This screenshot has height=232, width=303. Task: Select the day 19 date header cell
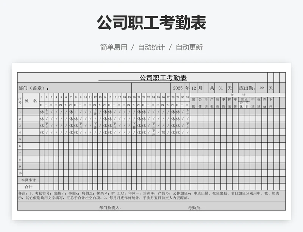(x=129, y=97)
